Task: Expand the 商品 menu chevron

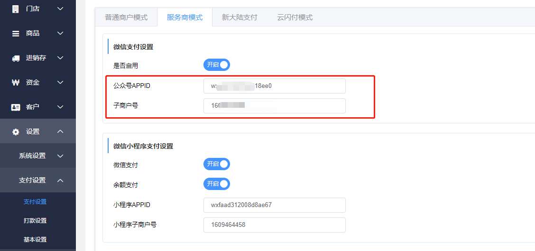Action: coord(60,34)
